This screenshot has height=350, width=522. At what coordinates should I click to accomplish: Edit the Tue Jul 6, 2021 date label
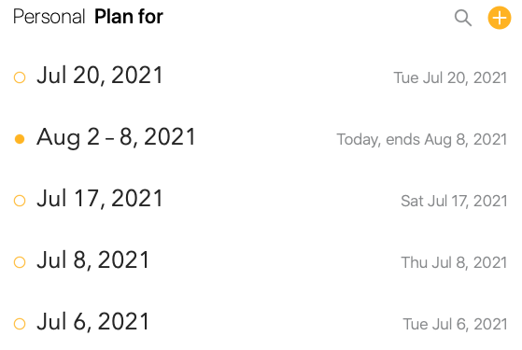click(455, 324)
